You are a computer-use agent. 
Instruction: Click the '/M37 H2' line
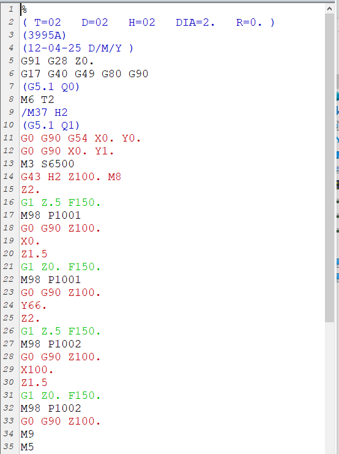[44, 112]
